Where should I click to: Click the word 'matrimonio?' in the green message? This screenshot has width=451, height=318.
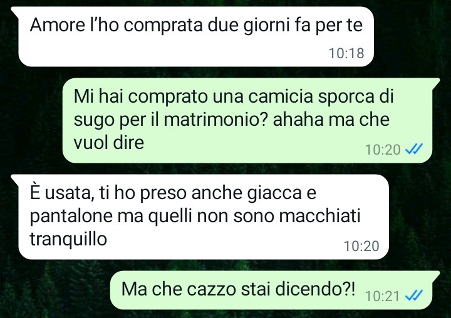coord(215,120)
